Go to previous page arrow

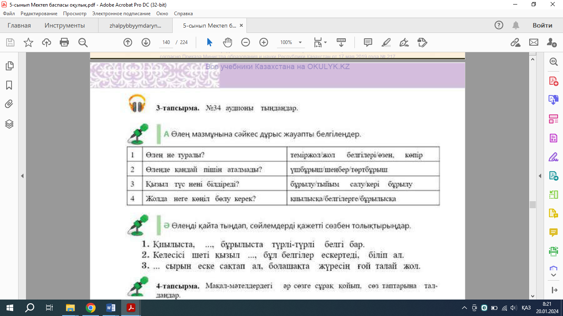coord(128,42)
